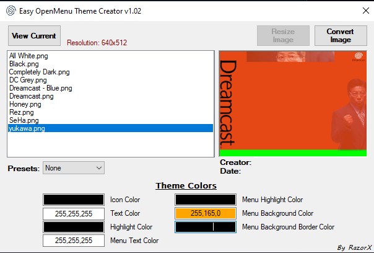Click the View Current button
The height and width of the screenshot is (253, 374).
34,35
